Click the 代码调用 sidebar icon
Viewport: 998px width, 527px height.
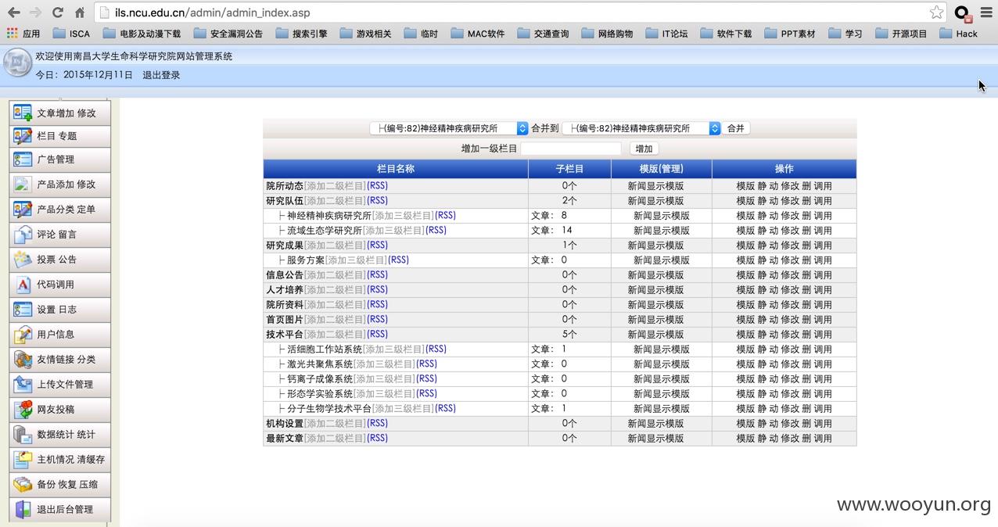click(23, 285)
